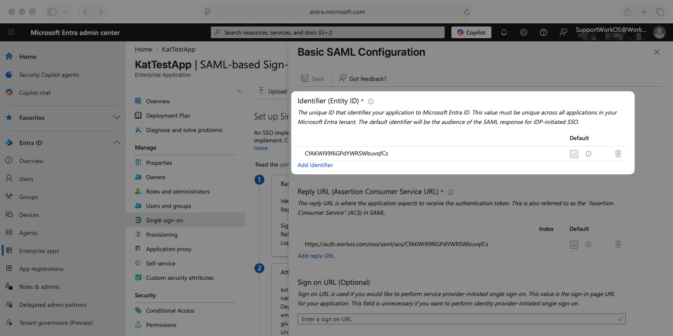This screenshot has width=673, height=336.
Task: Click Add reply URL link
Action: pyautogui.click(x=316, y=256)
